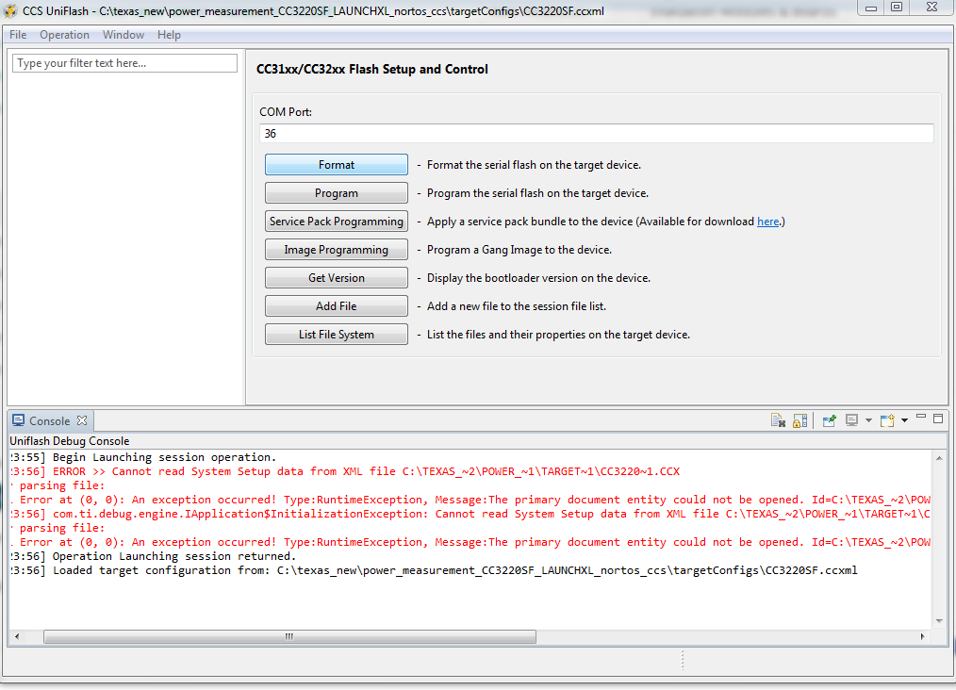Open the new console dropdown arrow

click(905, 420)
